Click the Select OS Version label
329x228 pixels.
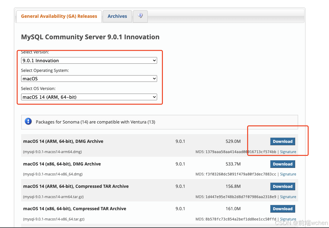tap(38, 88)
